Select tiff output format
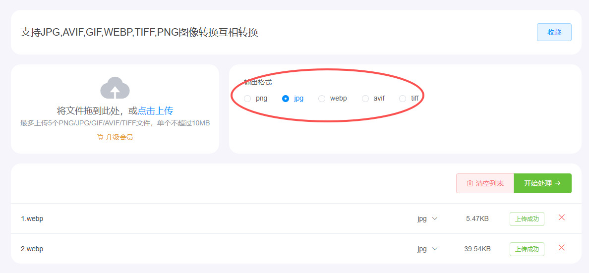Viewport: 589px width, 273px height. (x=403, y=99)
